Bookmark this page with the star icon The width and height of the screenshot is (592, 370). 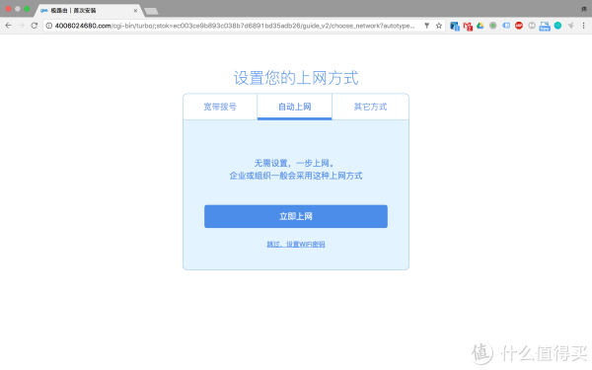439,26
